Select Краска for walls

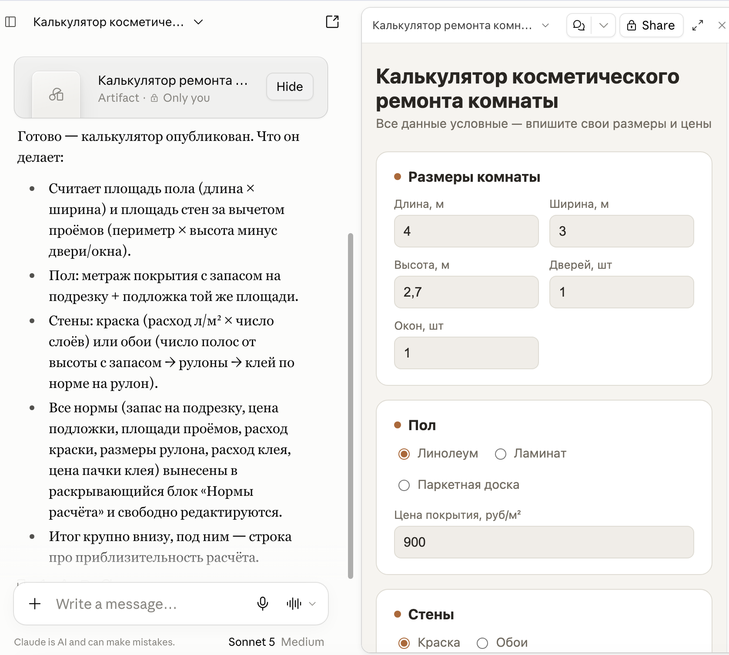pyautogui.click(x=404, y=643)
